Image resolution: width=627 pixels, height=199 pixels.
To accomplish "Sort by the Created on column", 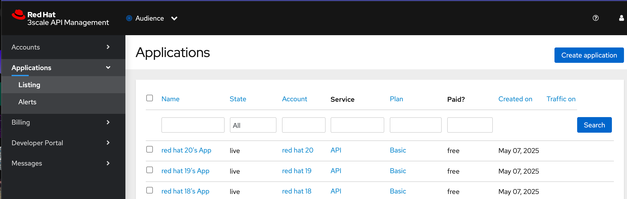I will (x=515, y=99).
